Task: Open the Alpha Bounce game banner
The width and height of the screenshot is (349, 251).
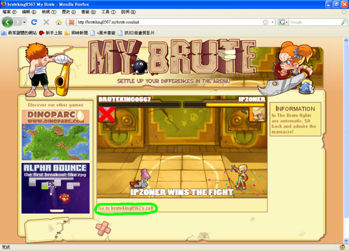Action: pos(56,188)
